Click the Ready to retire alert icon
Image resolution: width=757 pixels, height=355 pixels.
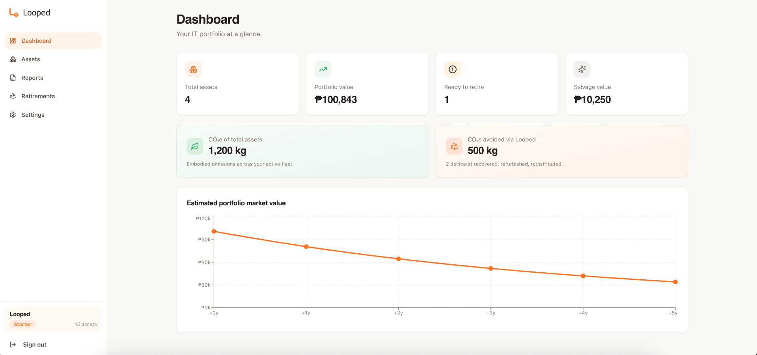453,69
